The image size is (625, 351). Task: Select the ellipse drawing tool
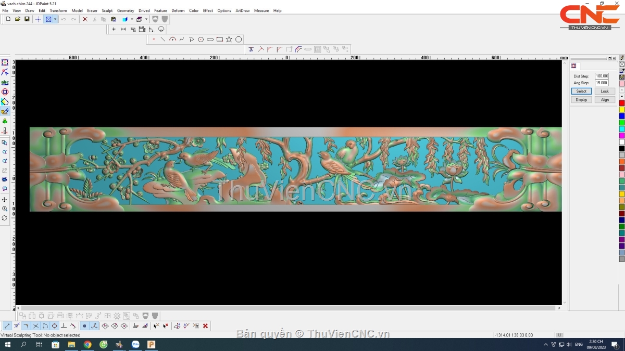pos(210,40)
